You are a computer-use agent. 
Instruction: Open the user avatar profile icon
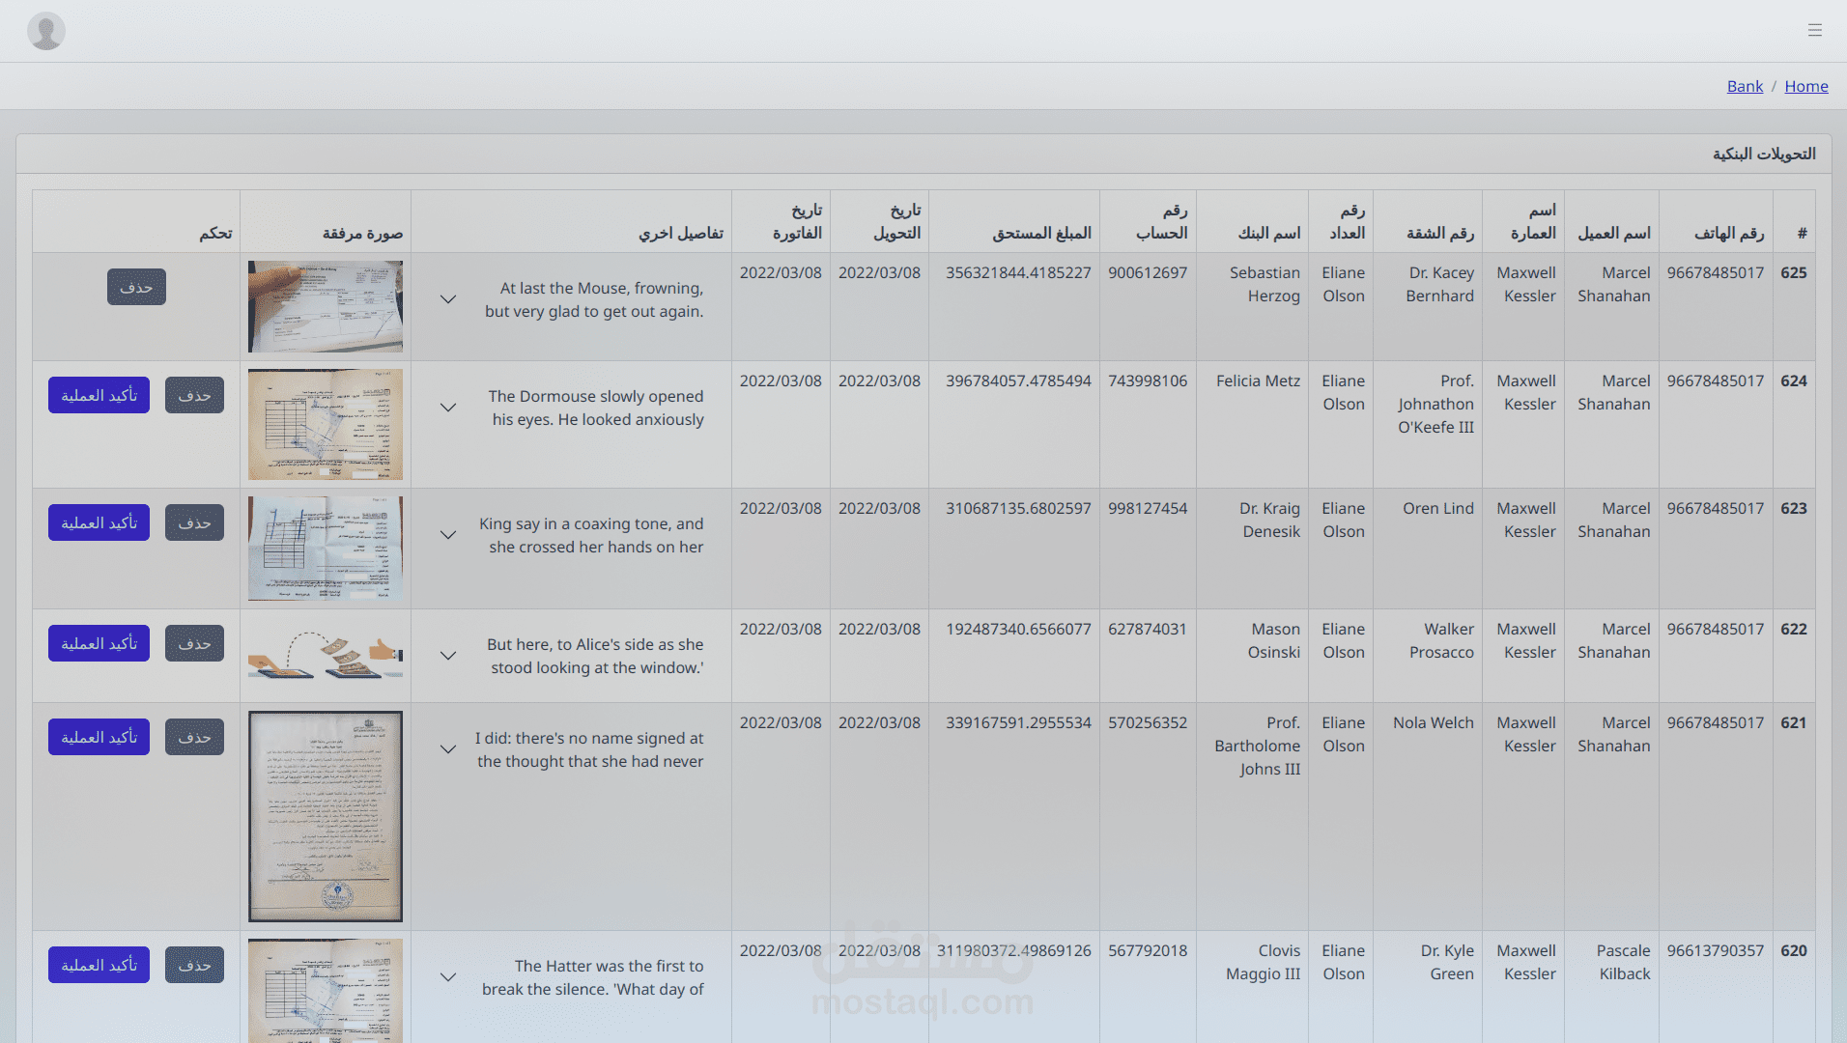click(x=45, y=31)
